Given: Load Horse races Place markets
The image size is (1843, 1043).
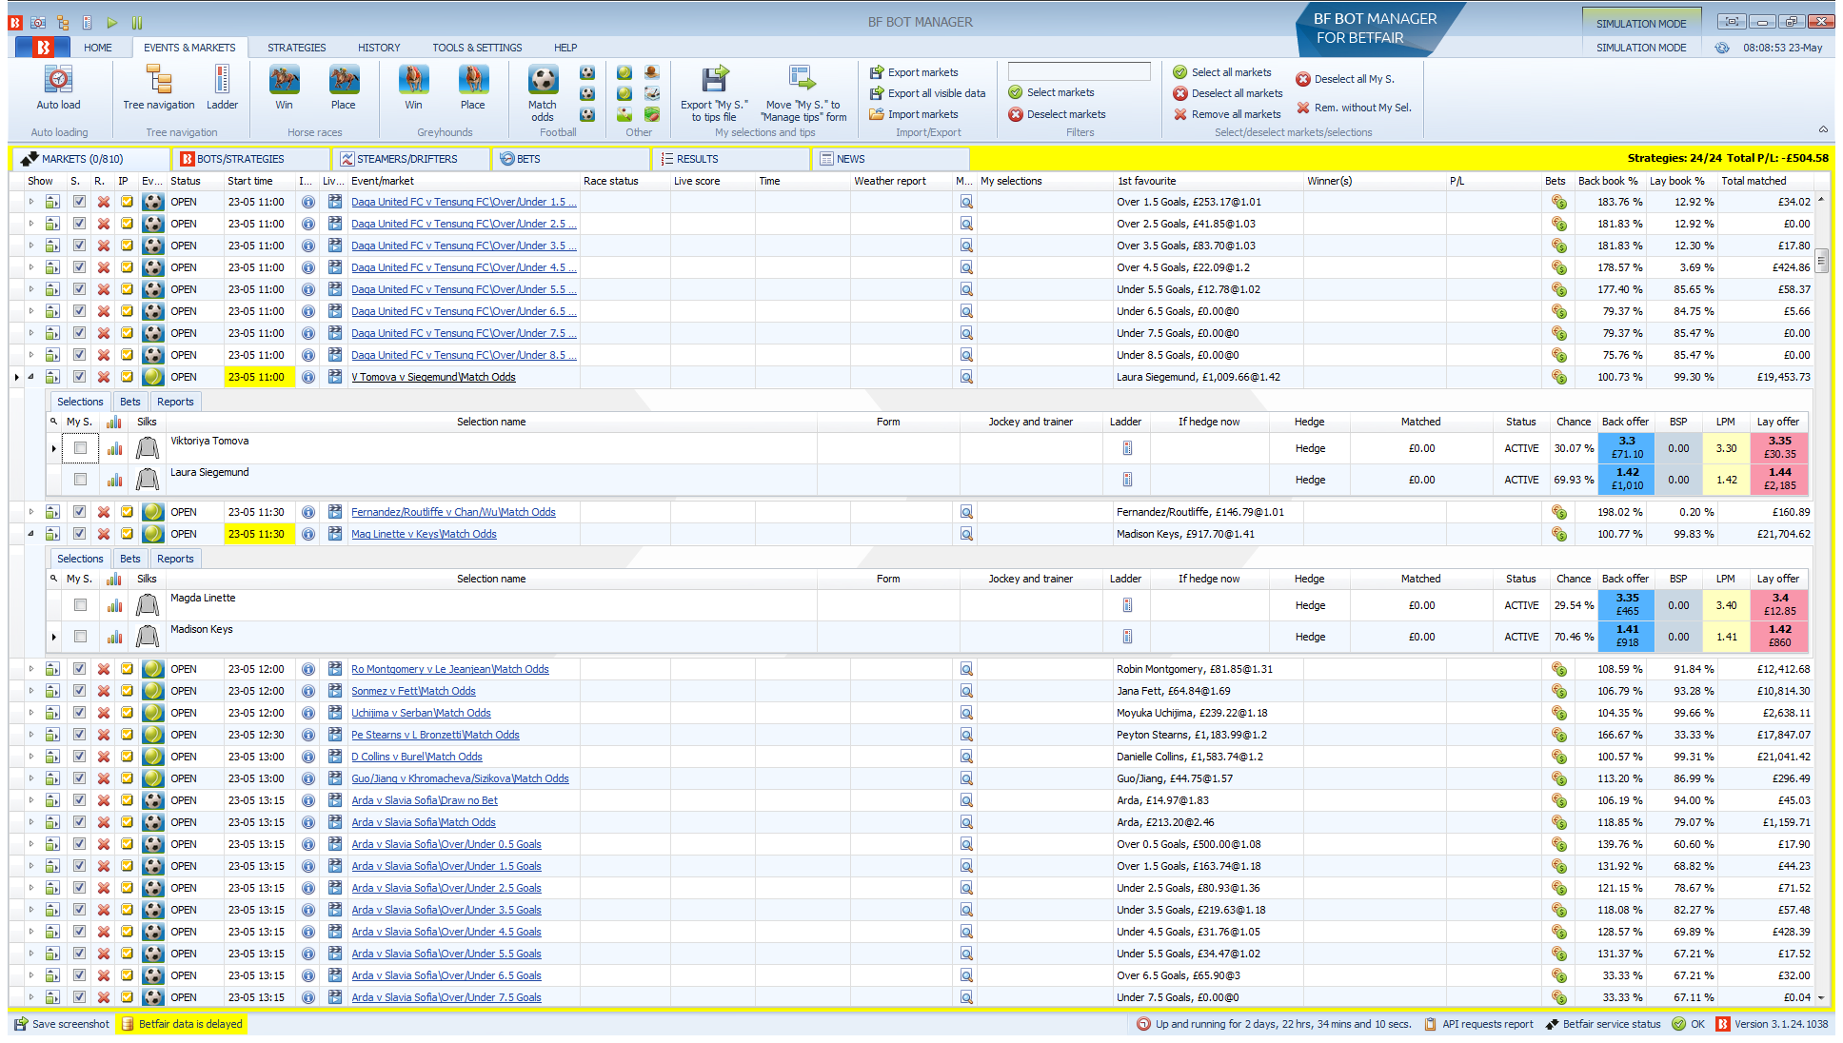Looking at the screenshot, I should click(344, 89).
